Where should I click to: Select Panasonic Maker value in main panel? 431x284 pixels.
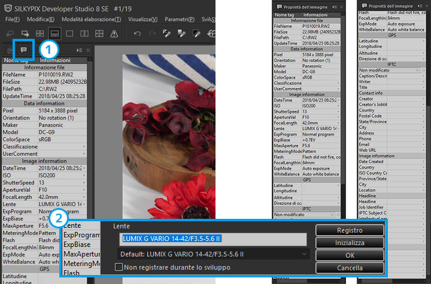(51, 125)
